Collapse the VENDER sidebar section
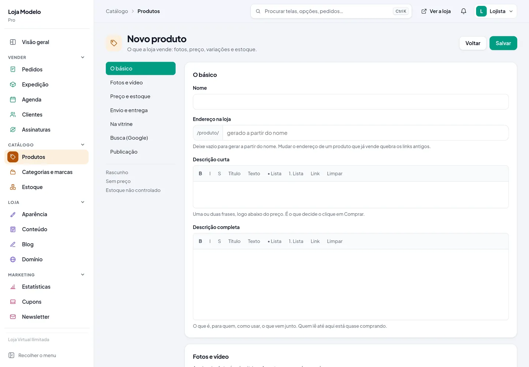 tap(83, 57)
